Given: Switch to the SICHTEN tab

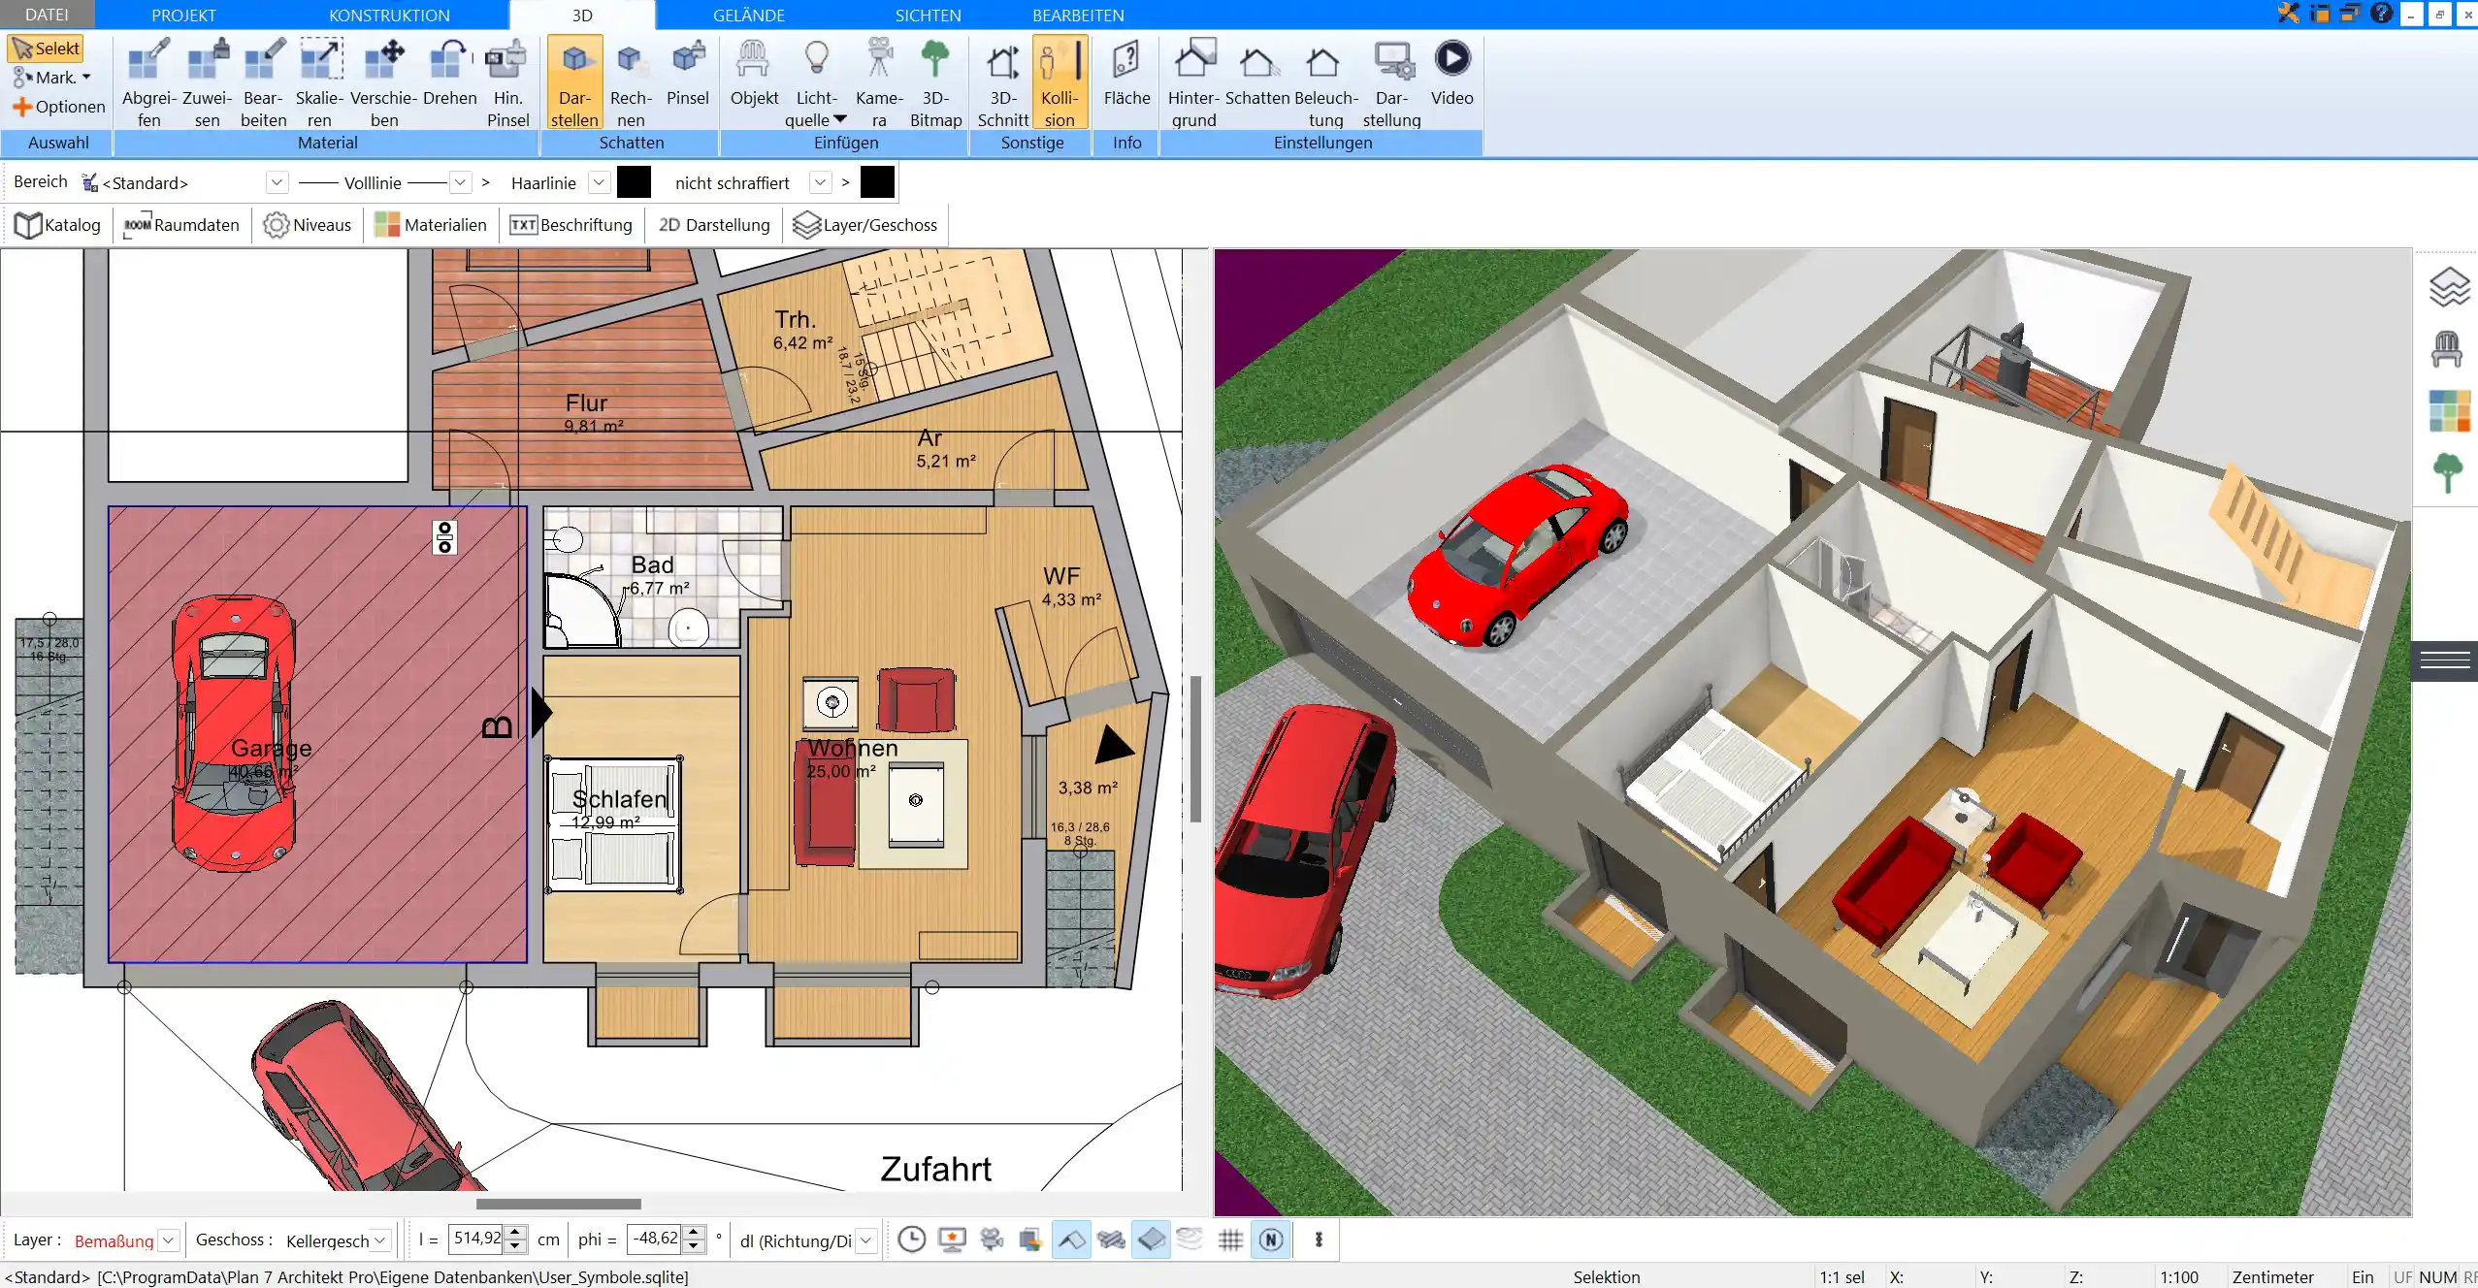Looking at the screenshot, I should pos(928,15).
